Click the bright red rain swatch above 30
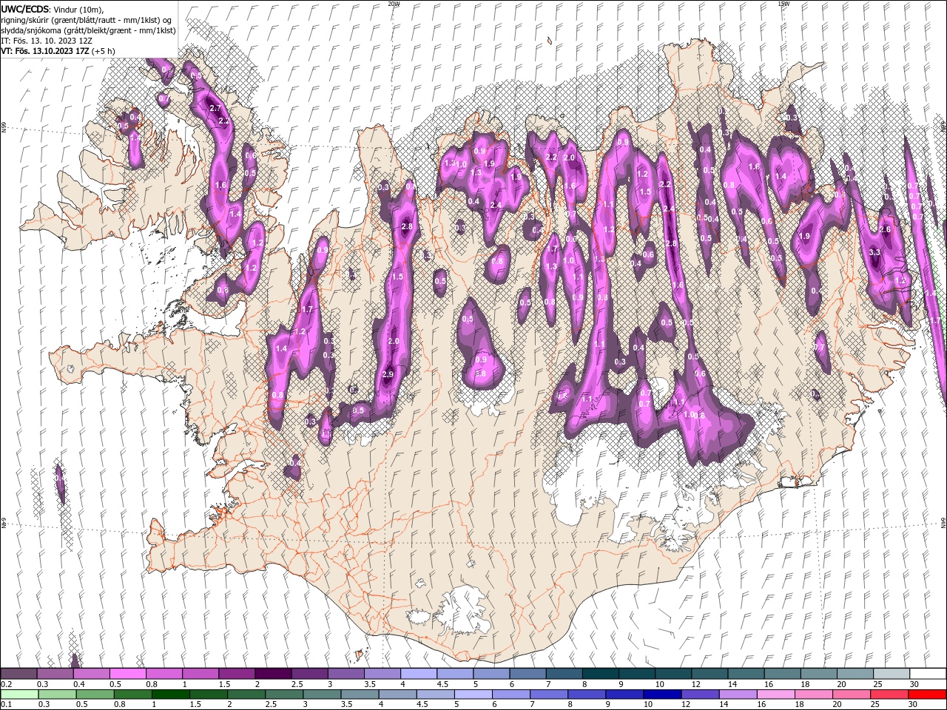Screen dimensions: 947x710 (928, 694)
